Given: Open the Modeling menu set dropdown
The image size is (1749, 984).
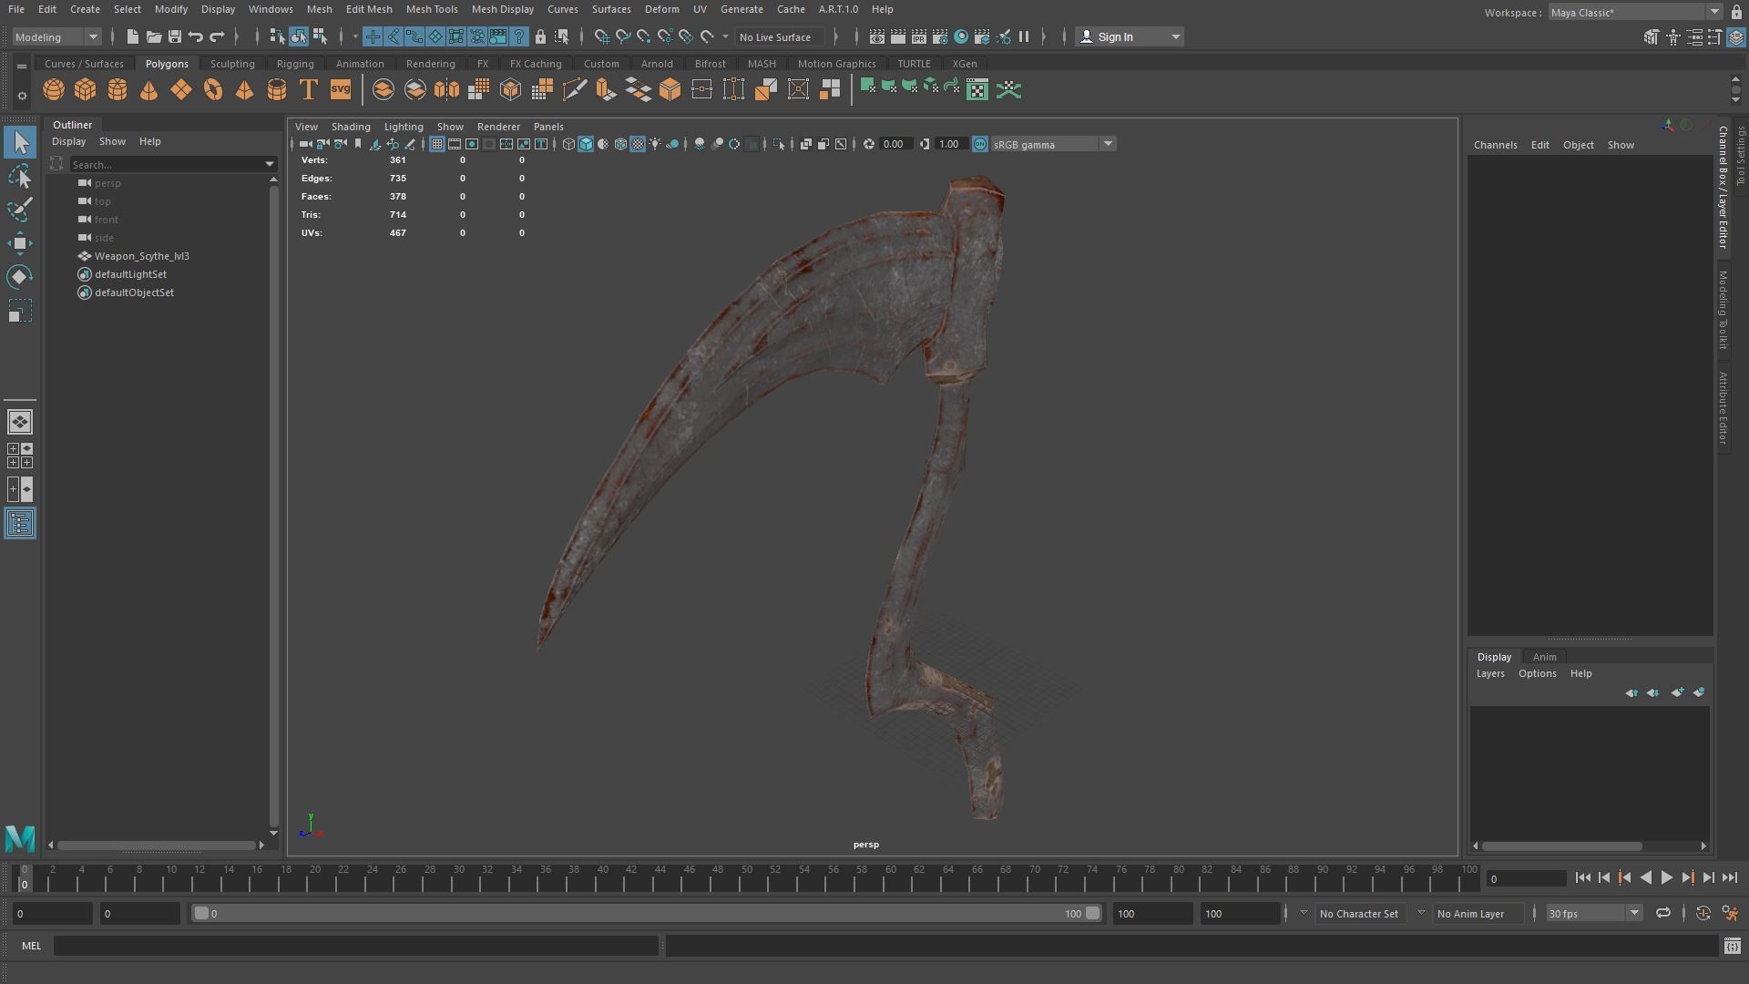Looking at the screenshot, I should point(56,36).
